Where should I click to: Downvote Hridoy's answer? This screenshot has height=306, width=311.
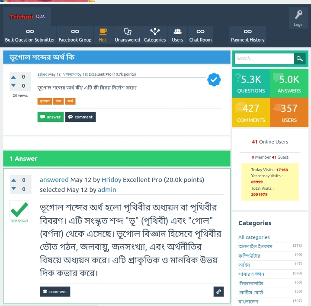pyautogui.click(x=14, y=188)
